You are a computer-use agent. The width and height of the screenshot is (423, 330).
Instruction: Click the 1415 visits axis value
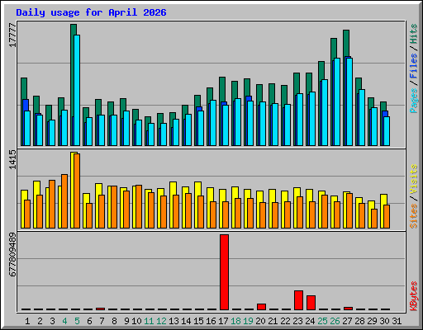pyautogui.click(x=12, y=160)
